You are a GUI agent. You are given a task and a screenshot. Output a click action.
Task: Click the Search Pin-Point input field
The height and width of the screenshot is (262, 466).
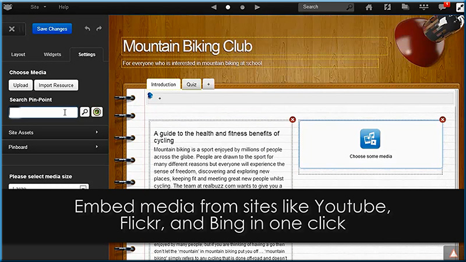pyautogui.click(x=43, y=112)
